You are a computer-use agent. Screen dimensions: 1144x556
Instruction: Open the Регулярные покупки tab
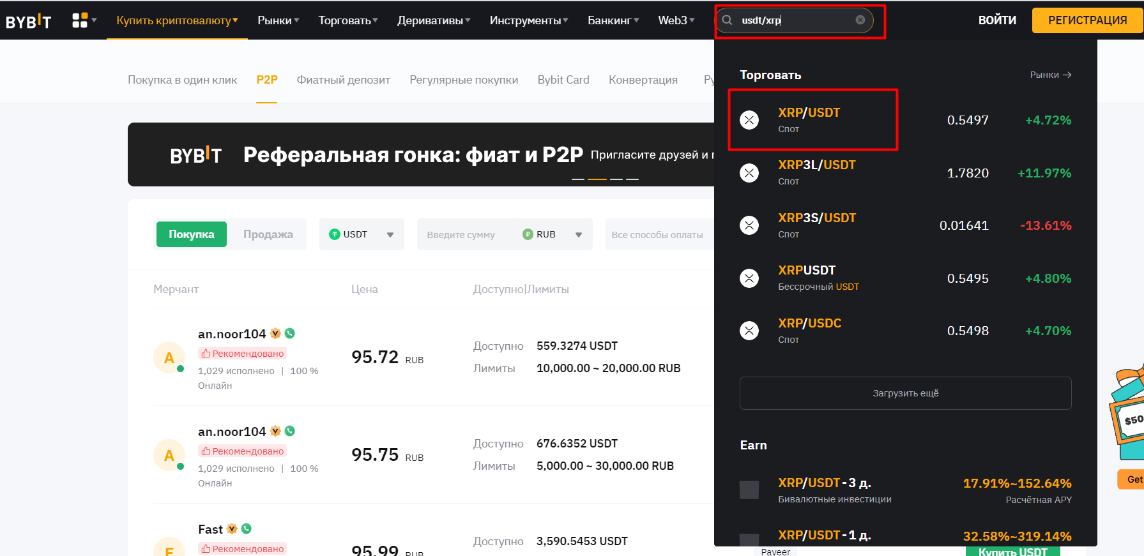coord(464,80)
